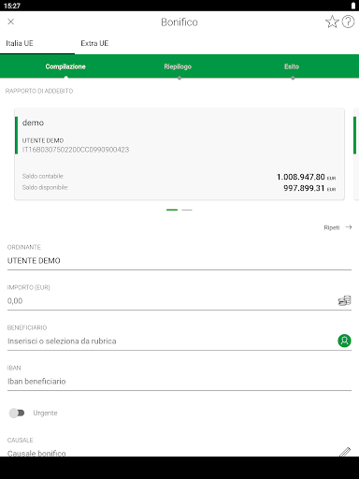
Task: Tap the pencil icon in the Causale field
Action: click(345, 452)
